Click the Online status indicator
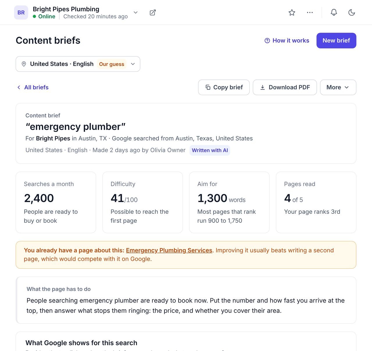372x351 pixels. 44,17
